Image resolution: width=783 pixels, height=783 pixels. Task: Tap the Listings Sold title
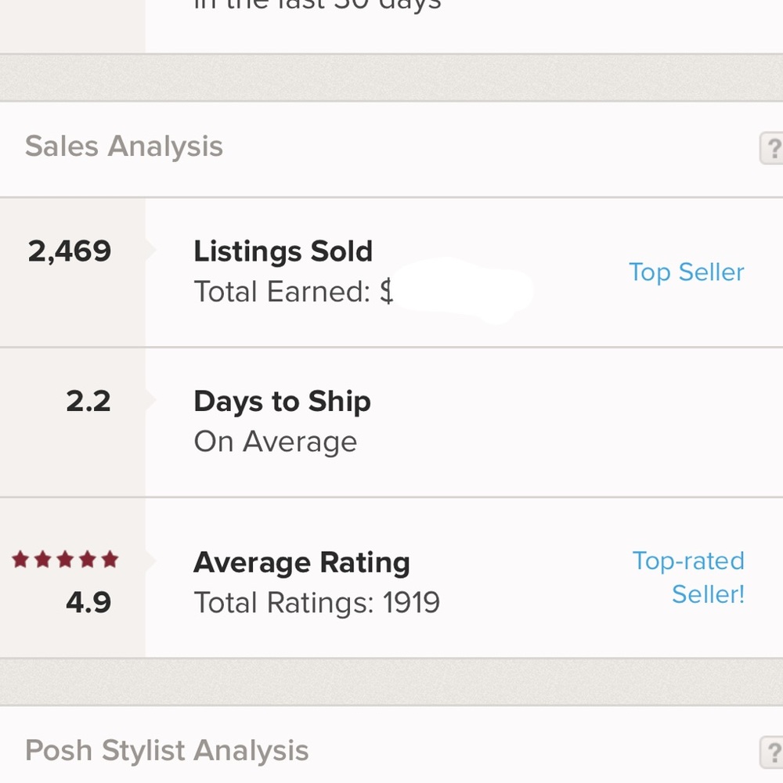pyautogui.click(x=283, y=251)
